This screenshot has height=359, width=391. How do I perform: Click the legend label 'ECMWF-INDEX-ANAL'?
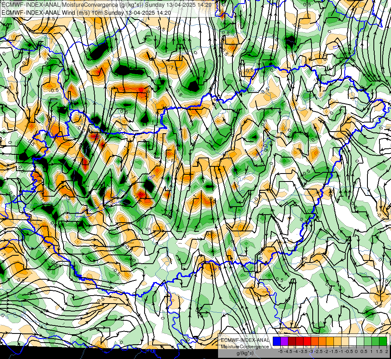pyautogui.click(x=245, y=340)
